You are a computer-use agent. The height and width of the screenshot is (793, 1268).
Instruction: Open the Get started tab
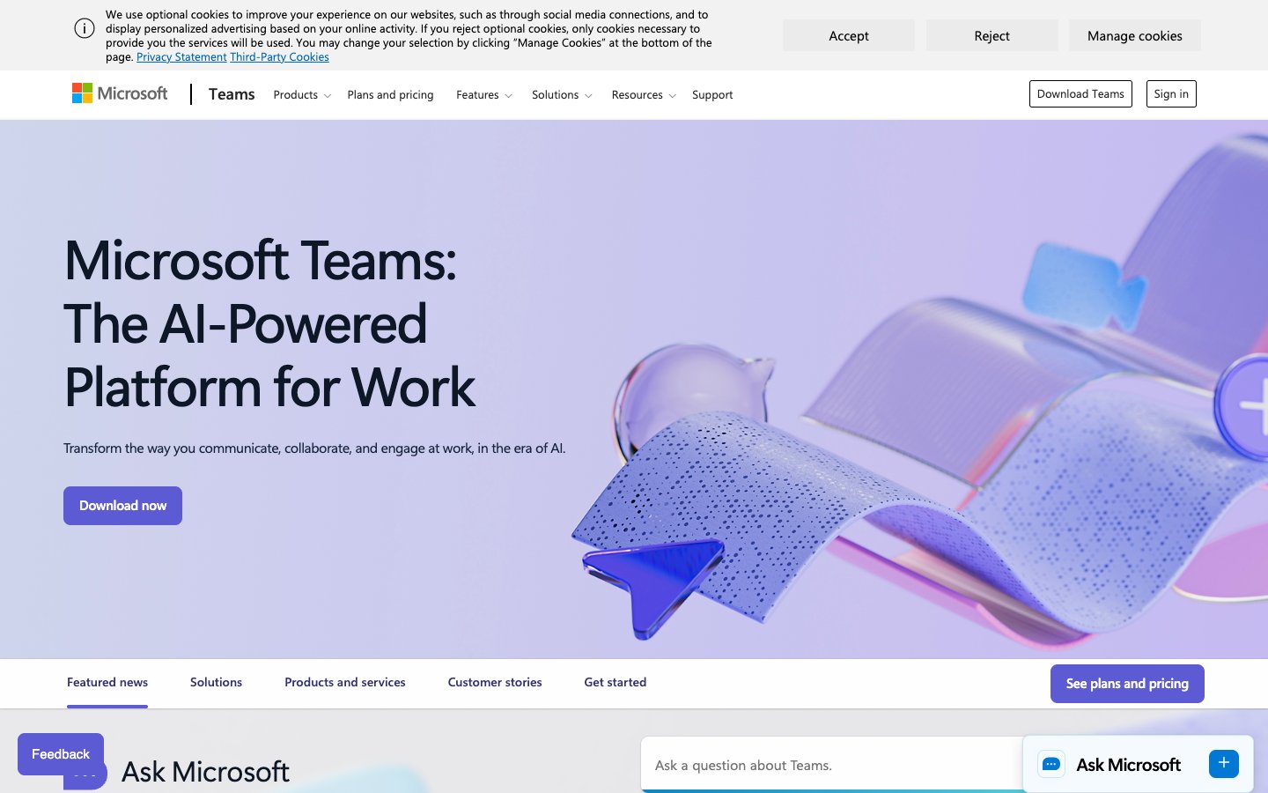point(615,682)
